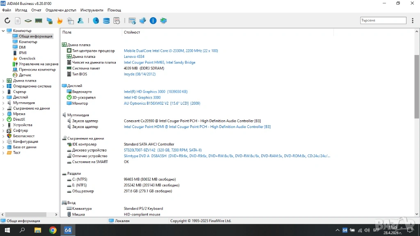Open the Lenovo 4334 motherboard link
Screen dimensions: 420x236
click(134, 57)
